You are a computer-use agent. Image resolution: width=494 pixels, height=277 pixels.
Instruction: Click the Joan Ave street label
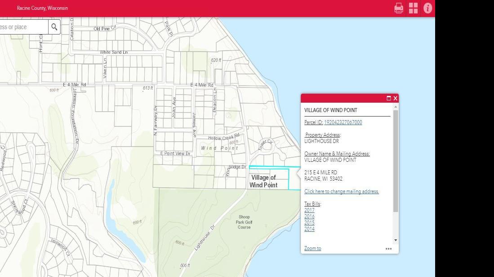[x=174, y=108]
